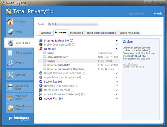Collapse the Opera section chevron
This screenshot has width=167, height=127.
tap(117, 49)
